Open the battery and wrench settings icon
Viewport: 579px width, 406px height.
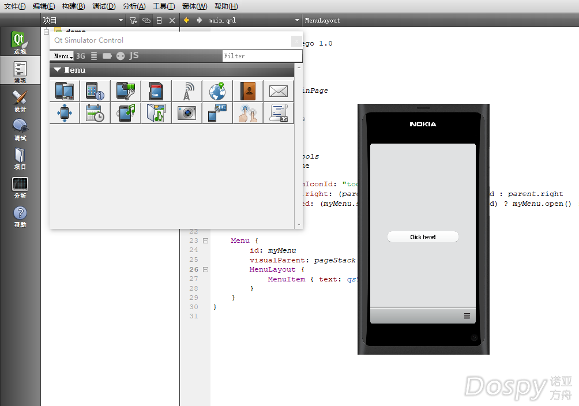click(126, 91)
